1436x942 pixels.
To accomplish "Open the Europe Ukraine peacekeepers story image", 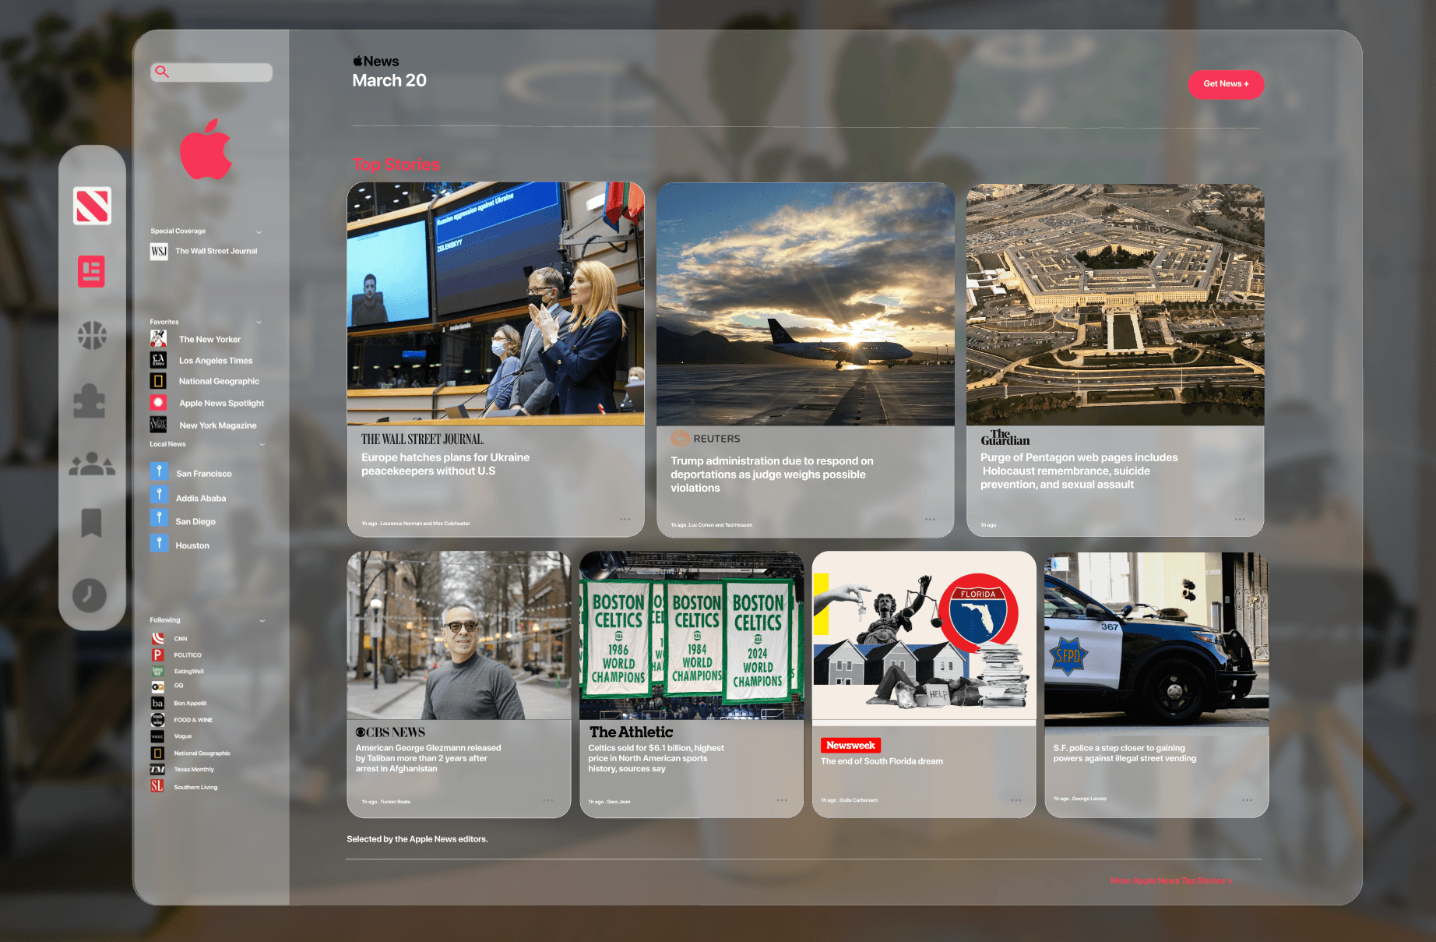I will [x=496, y=304].
